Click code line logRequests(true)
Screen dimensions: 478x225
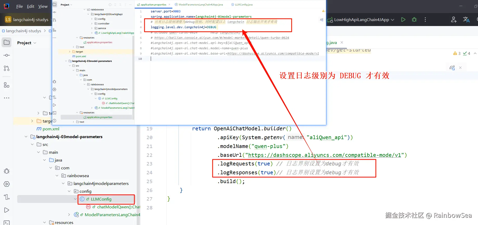click(245, 164)
